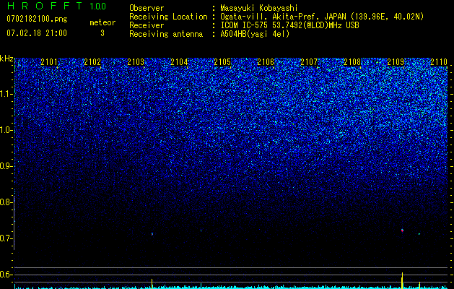Click the Receiving antenna A504HB value
The width and height of the screenshot is (454, 289).
[255, 34]
